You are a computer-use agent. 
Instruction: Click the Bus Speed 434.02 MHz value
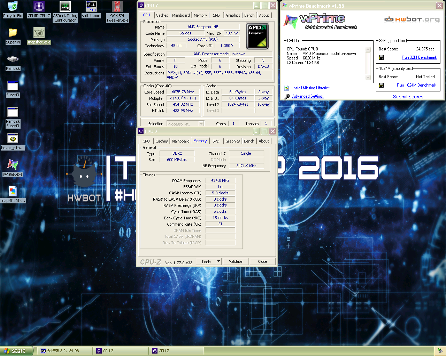coord(183,105)
